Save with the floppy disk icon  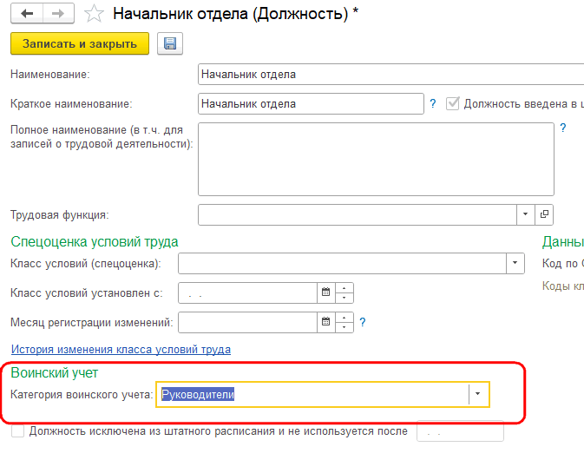click(x=170, y=43)
